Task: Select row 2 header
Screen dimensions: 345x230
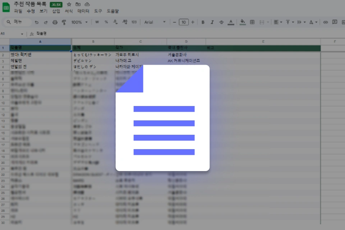Action: point(3,55)
